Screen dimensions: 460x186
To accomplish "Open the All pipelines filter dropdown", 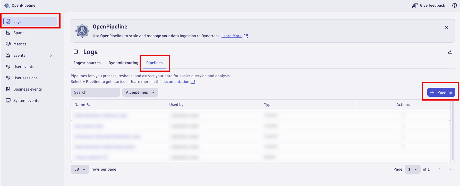I will click(140, 92).
